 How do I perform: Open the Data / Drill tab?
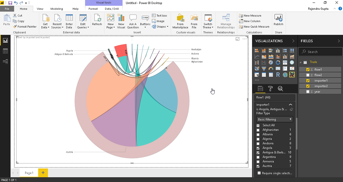tap(112, 9)
